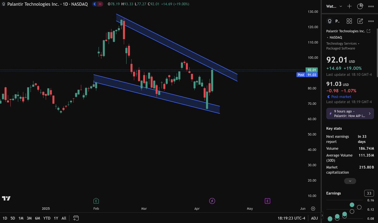Click the 'Last update at 18:10 GMT-4' text
The width and height of the screenshot is (378, 223).
(x=349, y=75)
